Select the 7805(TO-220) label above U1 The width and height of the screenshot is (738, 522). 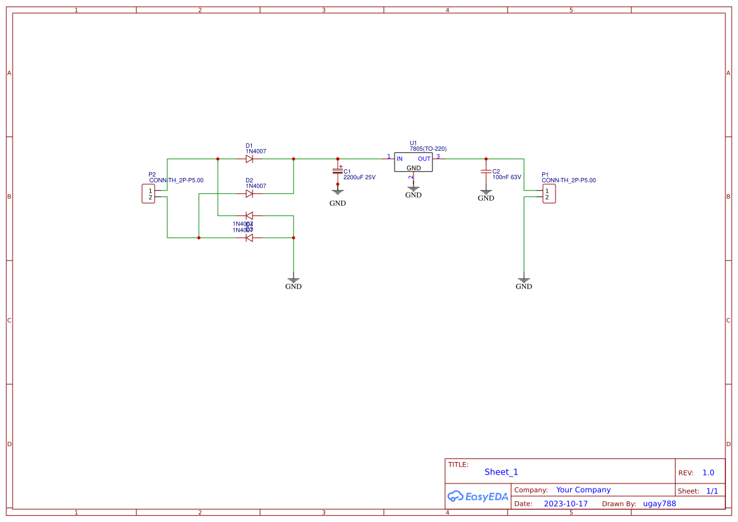point(427,148)
